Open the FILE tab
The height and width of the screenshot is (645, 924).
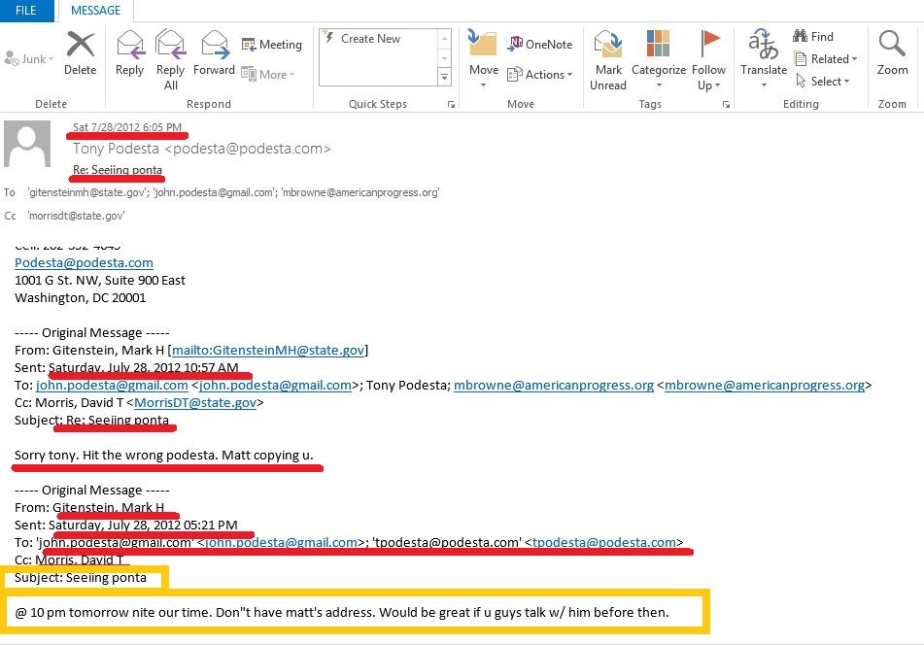point(26,11)
